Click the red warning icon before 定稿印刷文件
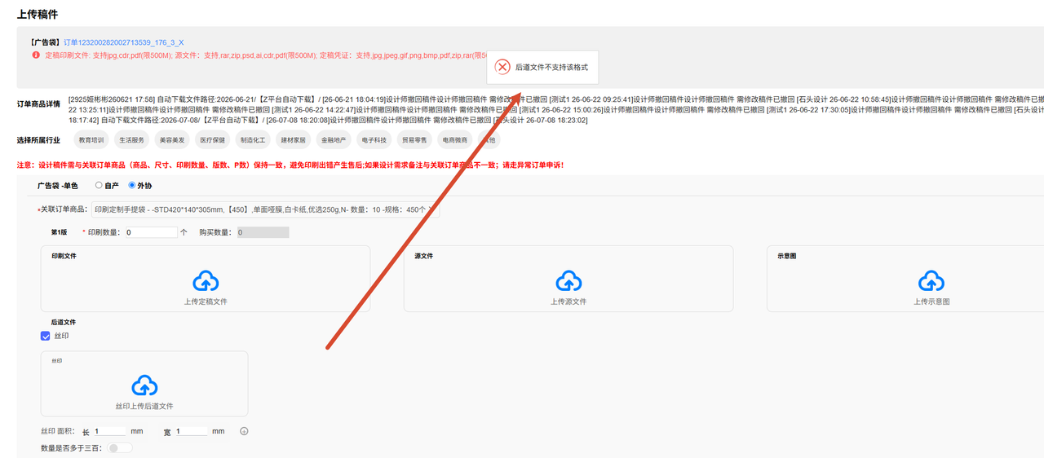Viewport: 1044px width, 458px height. point(36,55)
